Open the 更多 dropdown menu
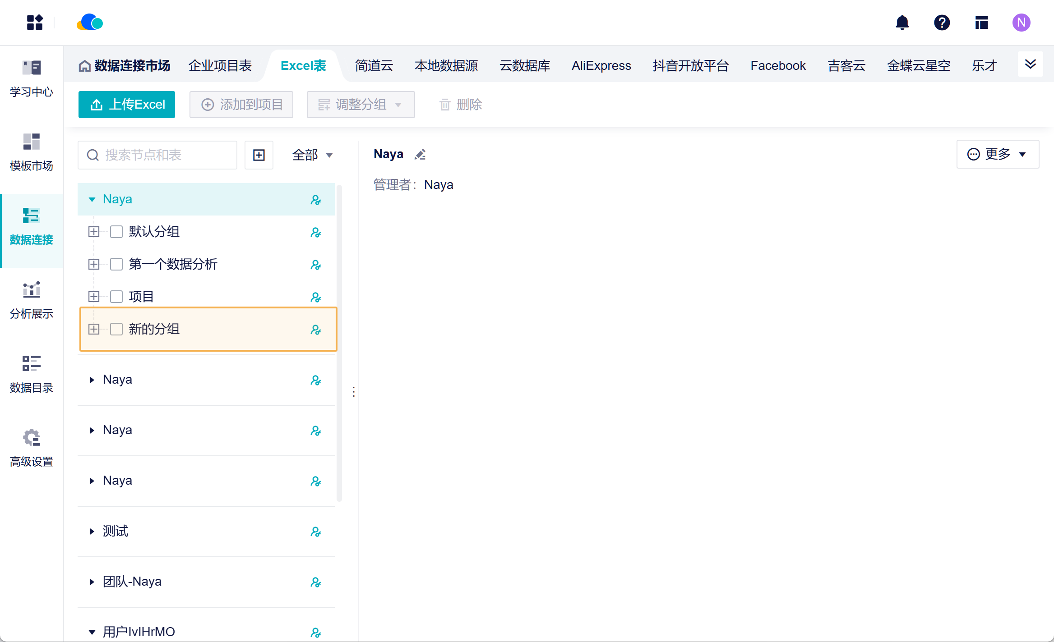 pyautogui.click(x=998, y=154)
